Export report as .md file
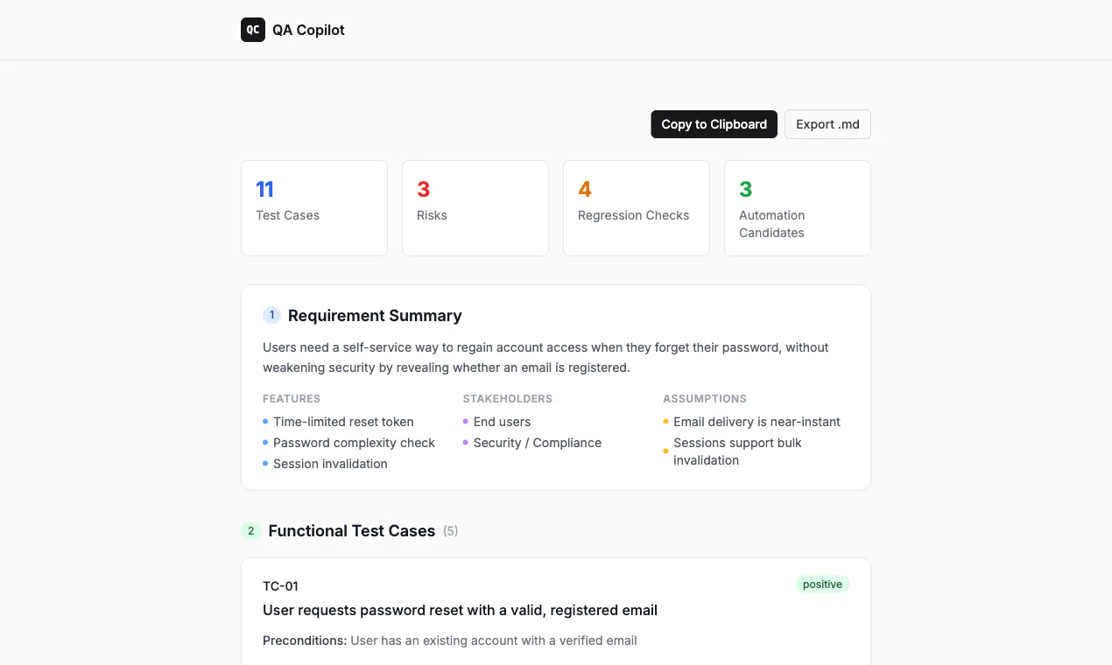This screenshot has width=1112, height=665. [827, 124]
